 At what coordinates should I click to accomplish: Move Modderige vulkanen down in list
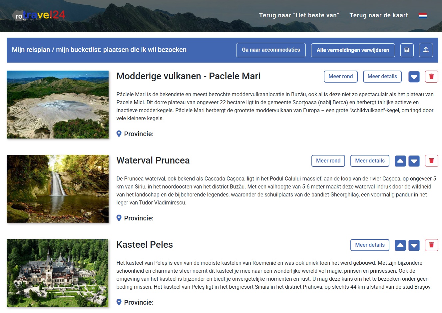pos(414,77)
